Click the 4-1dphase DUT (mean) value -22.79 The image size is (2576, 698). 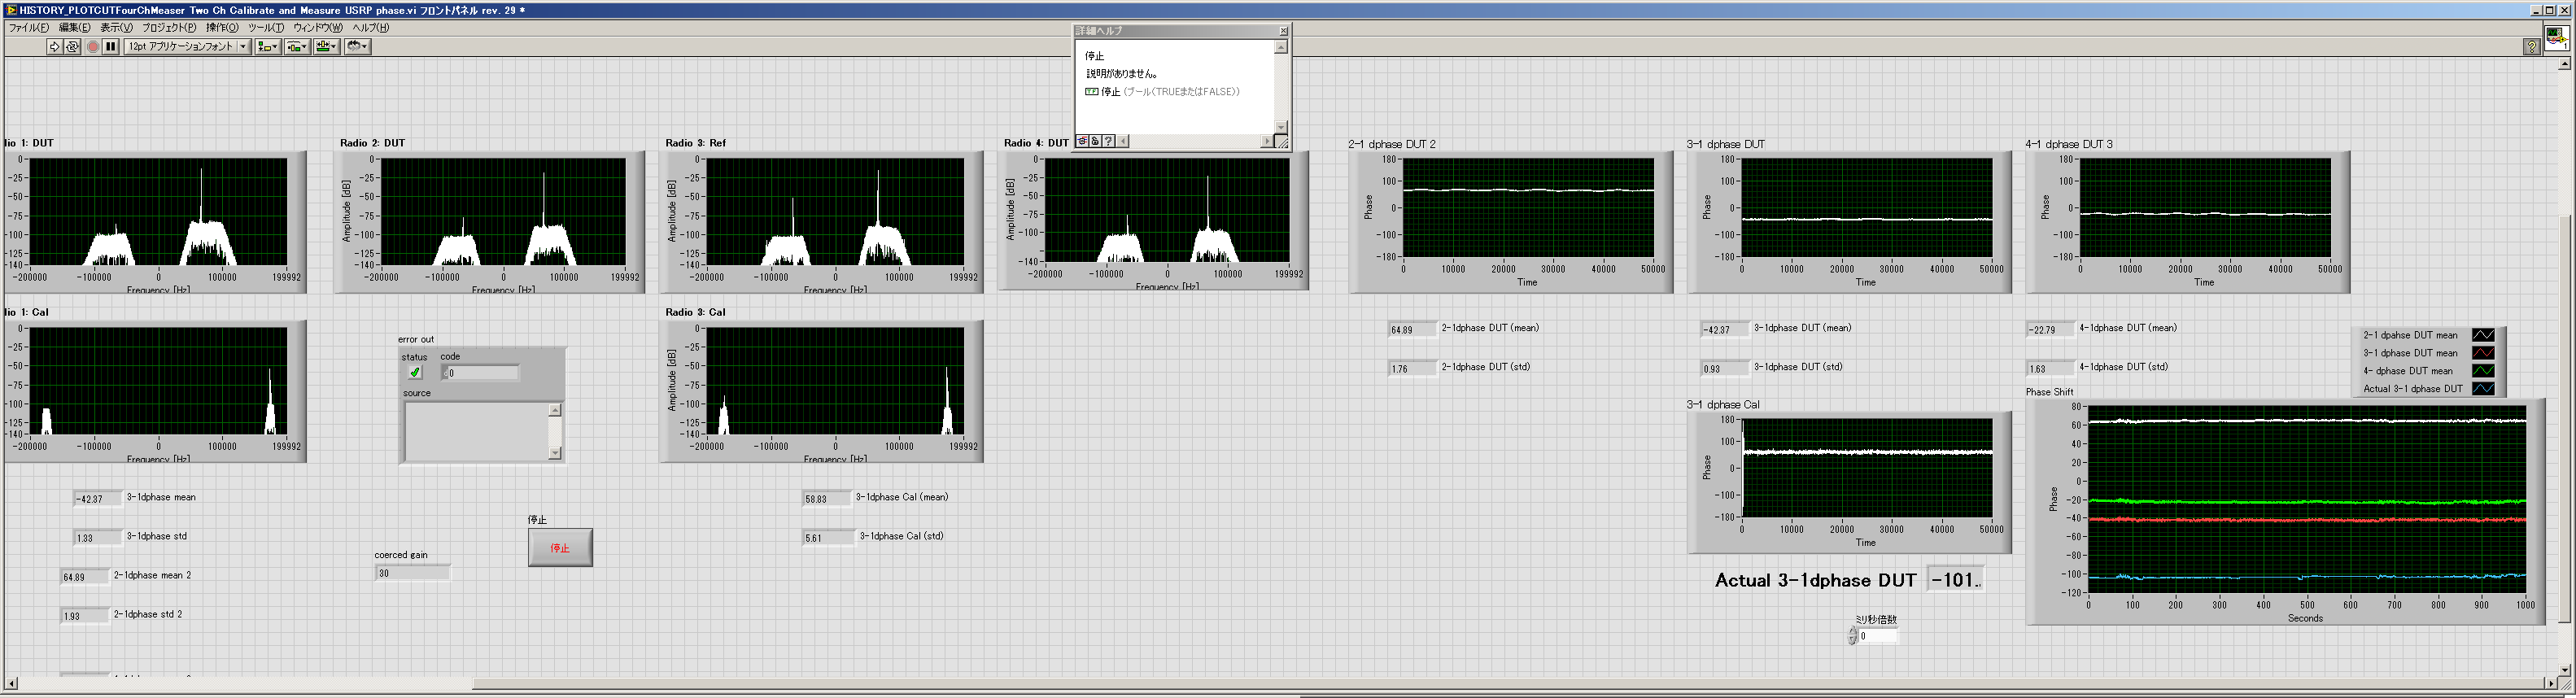pos(2050,330)
